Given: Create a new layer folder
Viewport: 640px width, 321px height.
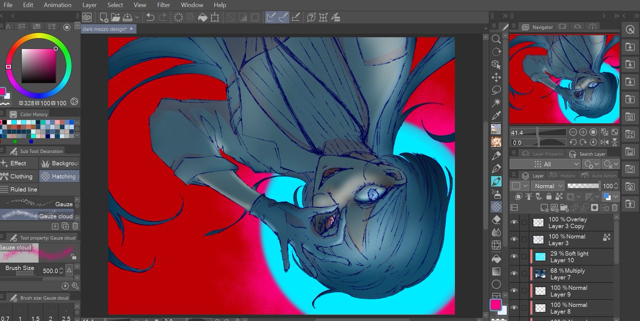Looking at the screenshot, I should coord(564,207).
